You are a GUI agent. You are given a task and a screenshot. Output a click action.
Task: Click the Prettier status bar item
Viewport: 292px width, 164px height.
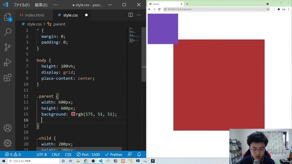click(x=114, y=154)
